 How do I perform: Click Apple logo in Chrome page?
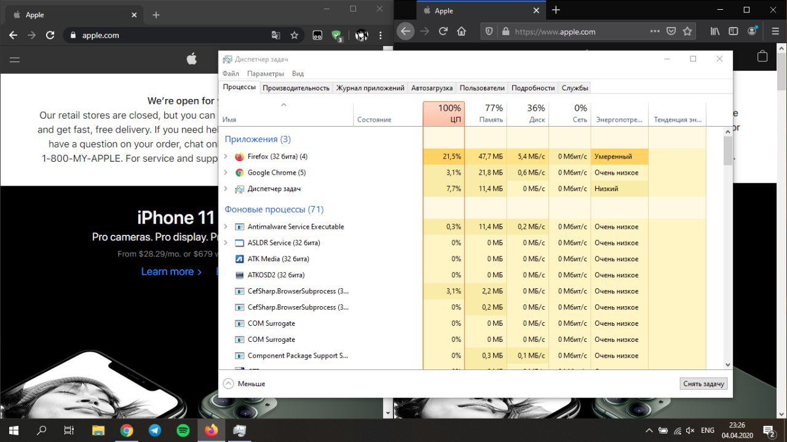pos(192,58)
